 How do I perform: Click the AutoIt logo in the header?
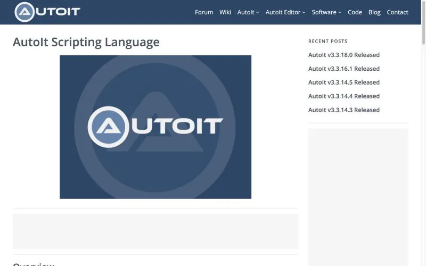click(47, 12)
